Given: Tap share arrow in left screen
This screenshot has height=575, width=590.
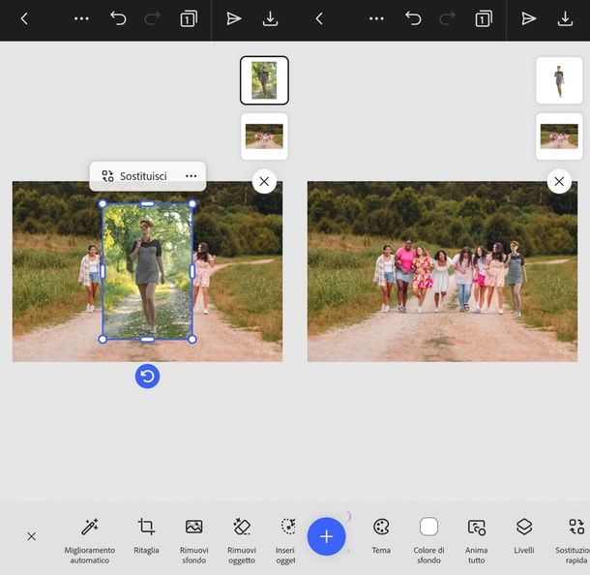Looking at the screenshot, I should (x=234, y=18).
